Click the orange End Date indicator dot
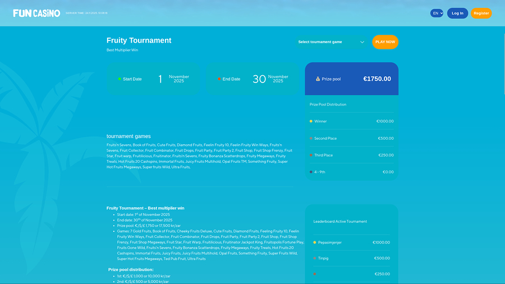 (x=219, y=79)
